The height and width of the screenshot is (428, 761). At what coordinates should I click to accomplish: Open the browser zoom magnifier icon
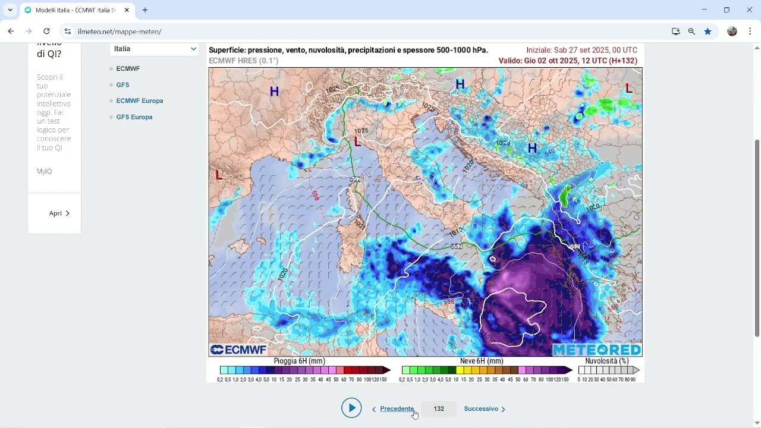tap(691, 32)
